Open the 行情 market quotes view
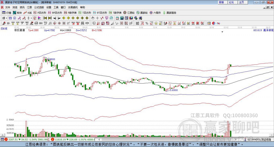This screenshot has width=274, height=147. pos(6,13)
